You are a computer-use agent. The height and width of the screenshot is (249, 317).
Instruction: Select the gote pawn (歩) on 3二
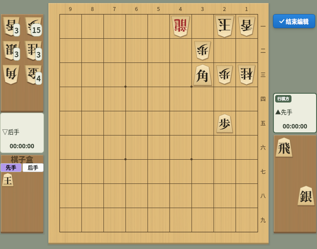203,51
